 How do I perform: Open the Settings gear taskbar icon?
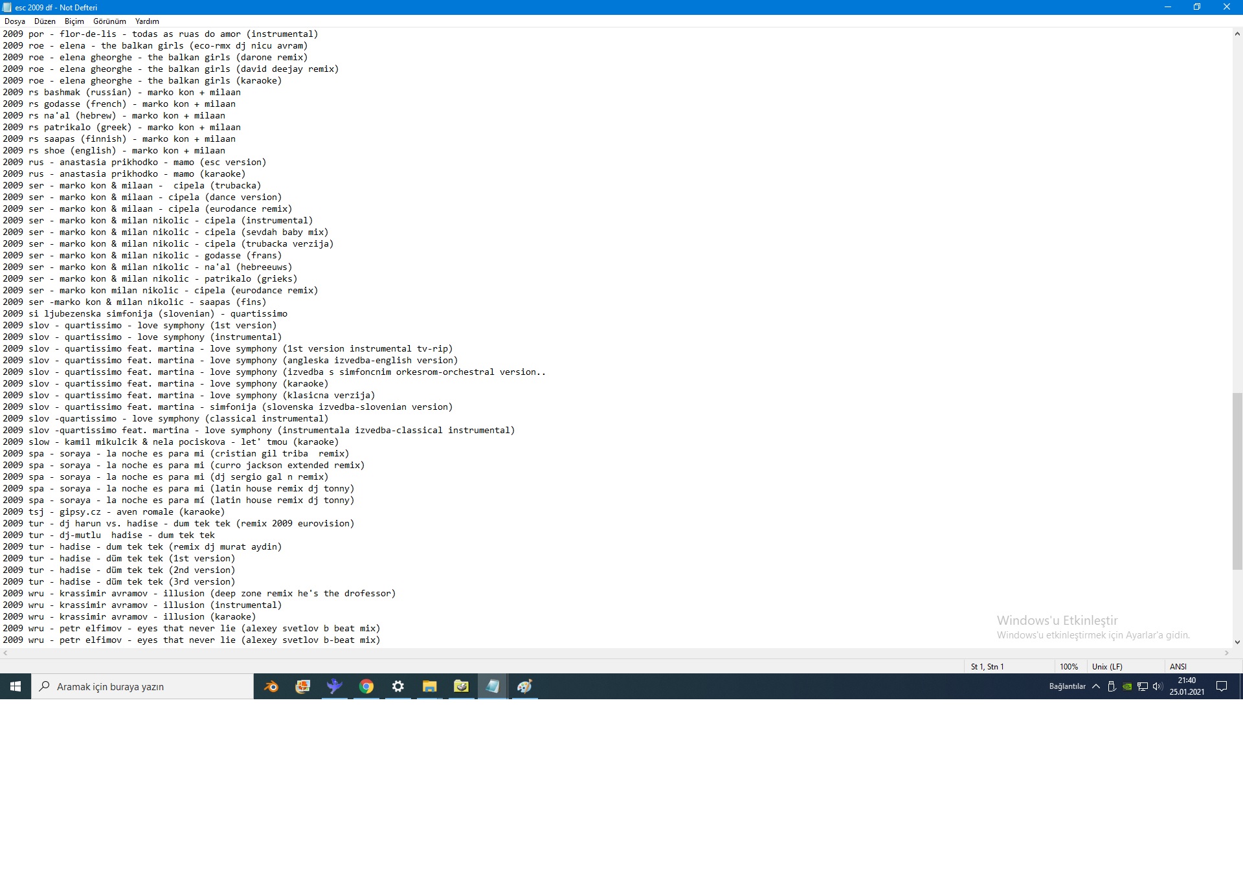click(x=398, y=686)
